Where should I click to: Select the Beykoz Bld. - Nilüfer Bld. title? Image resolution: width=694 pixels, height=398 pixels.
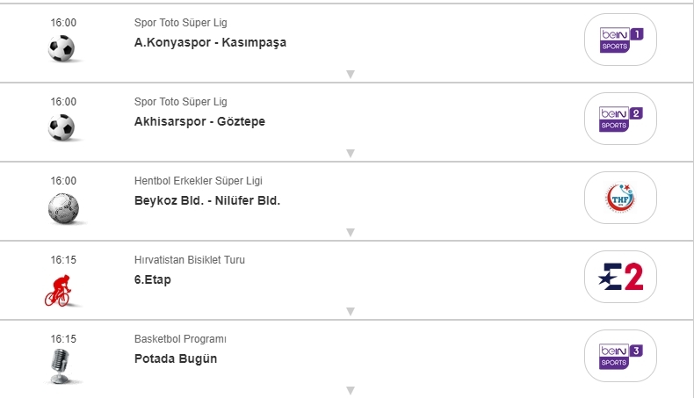tap(207, 200)
